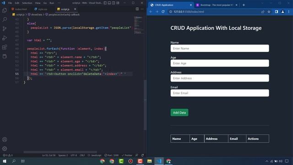Open editor More Actions ellipsis

[x=142, y=9]
